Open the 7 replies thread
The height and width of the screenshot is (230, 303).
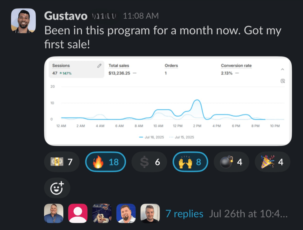184,214
